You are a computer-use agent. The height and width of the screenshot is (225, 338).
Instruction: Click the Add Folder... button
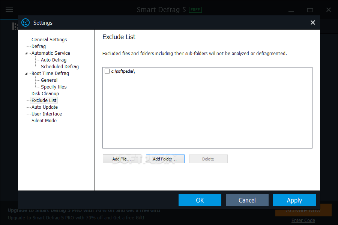click(165, 159)
